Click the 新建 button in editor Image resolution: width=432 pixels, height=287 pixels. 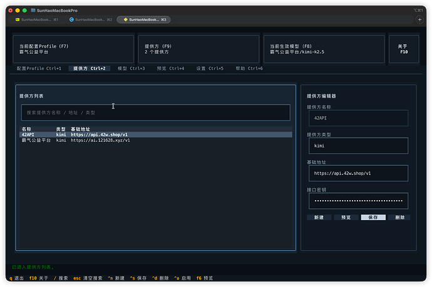coord(319,218)
